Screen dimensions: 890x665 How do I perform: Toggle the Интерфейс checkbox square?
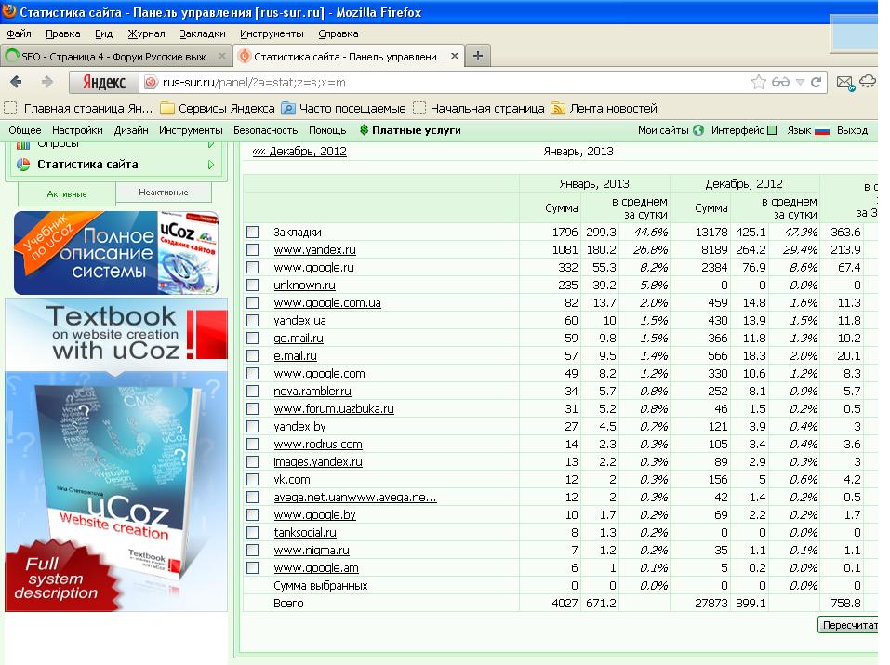tap(772, 130)
